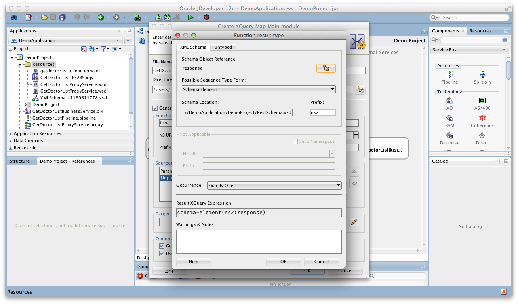Toggle the Generate checkbox in Options section

162,246
